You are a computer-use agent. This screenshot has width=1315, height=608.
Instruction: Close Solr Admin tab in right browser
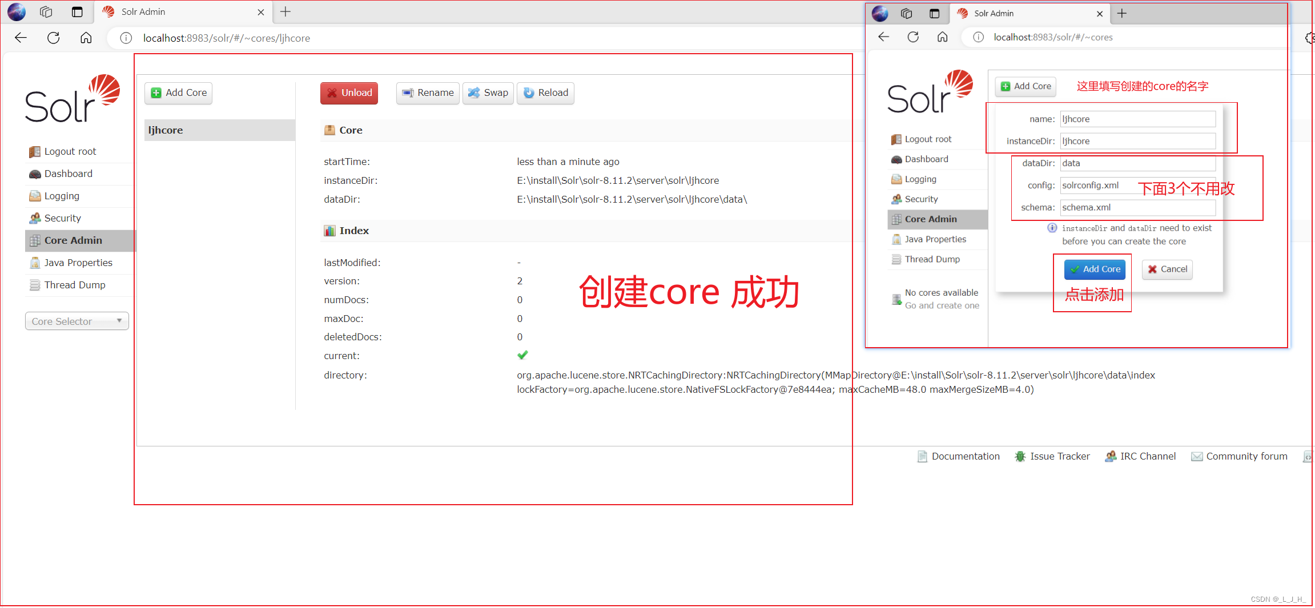click(1100, 14)
